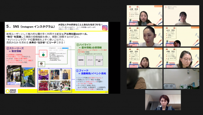Select the ①フィード heading
Viewport: 203px width, 115px height.
click(x=82, y=71)
